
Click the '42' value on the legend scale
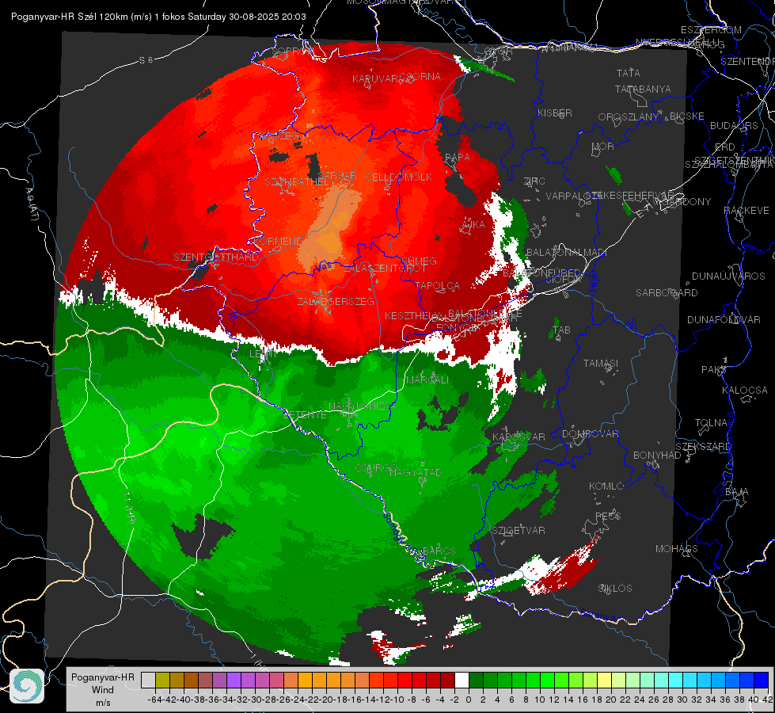click(x=768, y=700)
